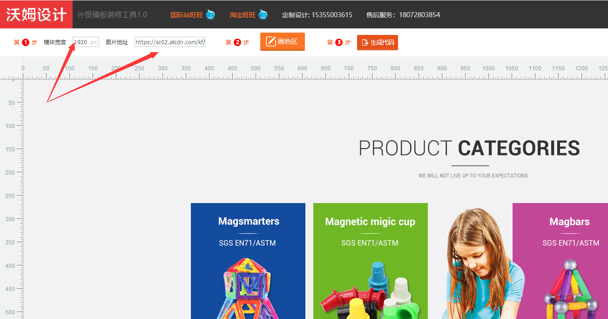This screenshot has width=608, height=319.
Task: Click the 外贸模板装修工具1.0 title text
Action: (x=112, y=15)
